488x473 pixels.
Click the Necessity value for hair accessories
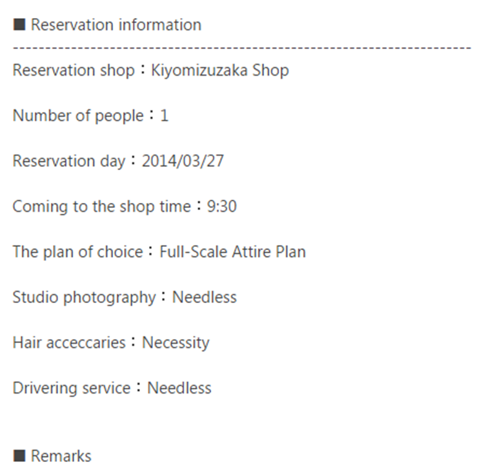176,342
